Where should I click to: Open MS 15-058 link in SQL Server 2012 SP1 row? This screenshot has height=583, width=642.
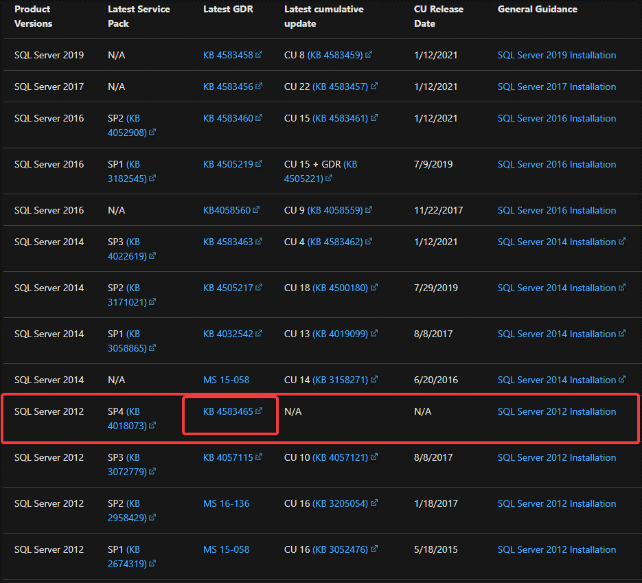tap(226, 549)
